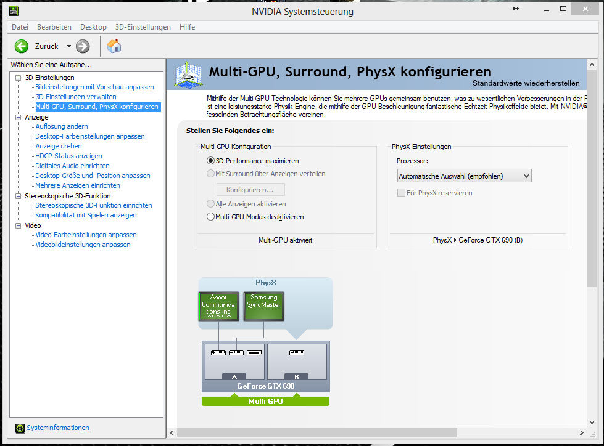
Task: Open the Desktop menu
Action: coord(93,27)
